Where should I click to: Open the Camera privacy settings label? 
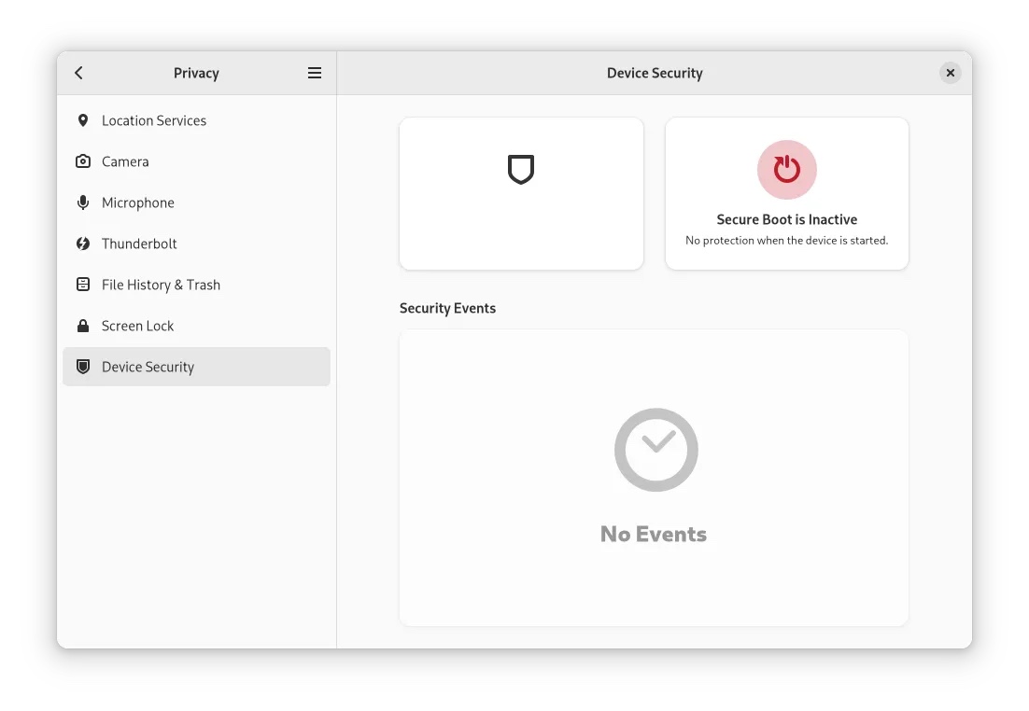pyautogui.click(x=125, y=161)
